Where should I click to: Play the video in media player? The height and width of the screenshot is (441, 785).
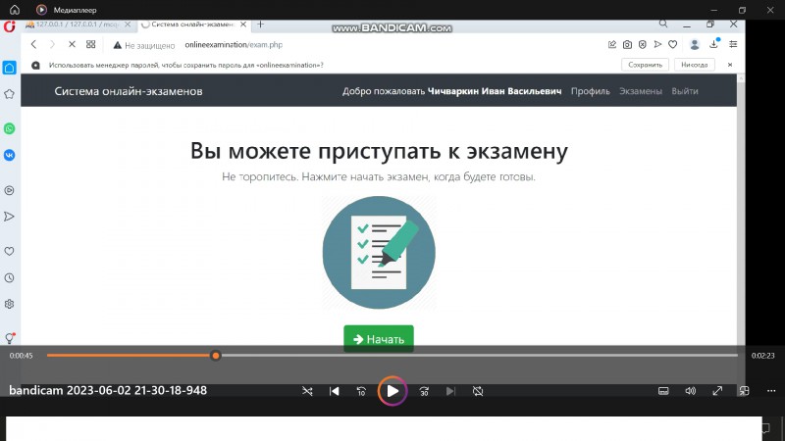click(392, 391)
